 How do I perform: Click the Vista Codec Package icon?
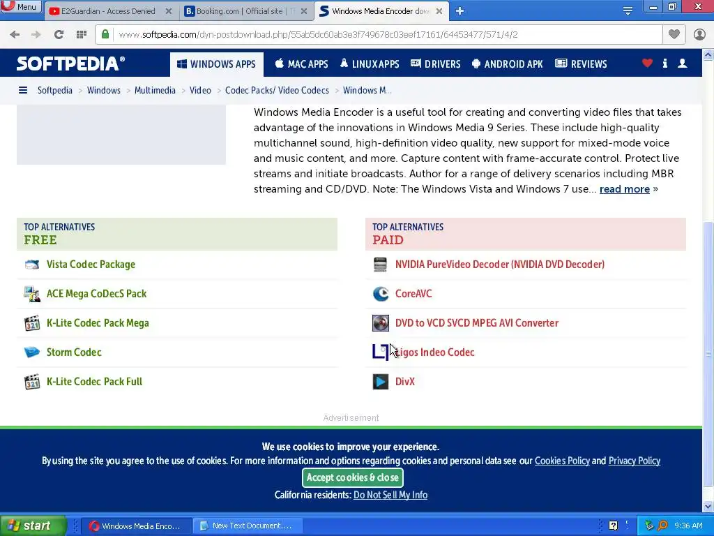32,265
